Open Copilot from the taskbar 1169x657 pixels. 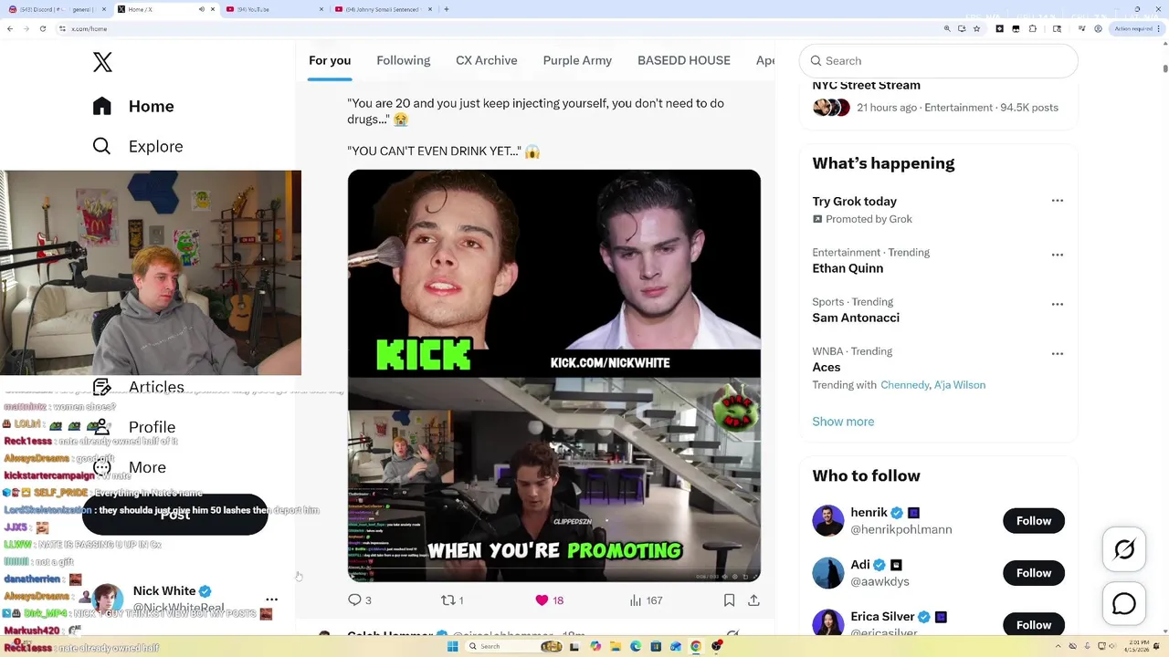(595, 646)
